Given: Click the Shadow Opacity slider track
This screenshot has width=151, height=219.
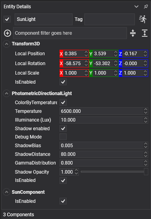Looking at the screenshot, I should (x=112, y=172).
